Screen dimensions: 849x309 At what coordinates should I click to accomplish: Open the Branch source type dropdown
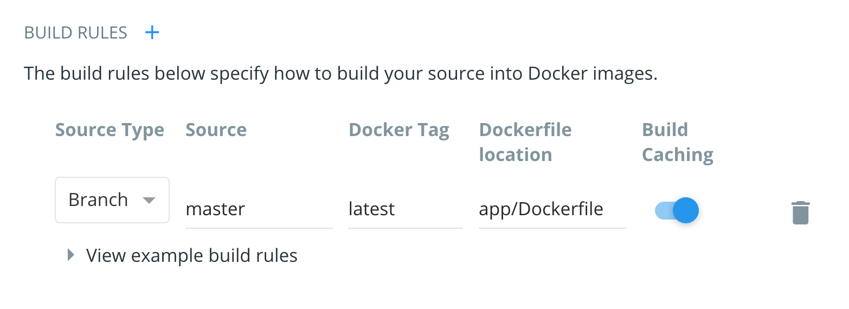(x=112, y=200)
